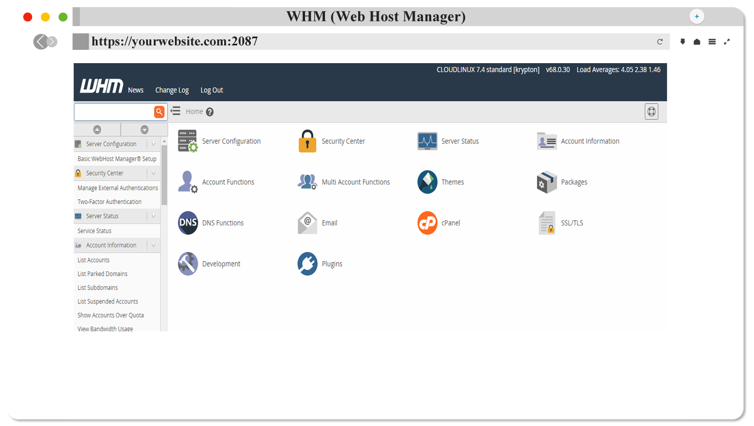Open the Development wrench icon

coord(188,264)
